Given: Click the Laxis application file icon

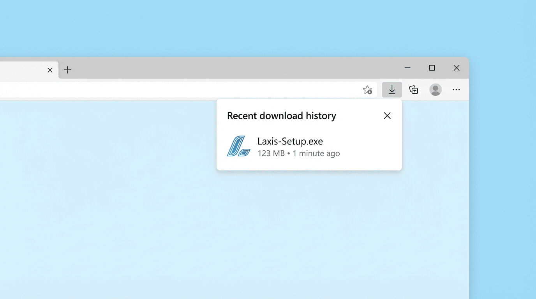Looking at the screenshot, I should (x=238, y=146).
